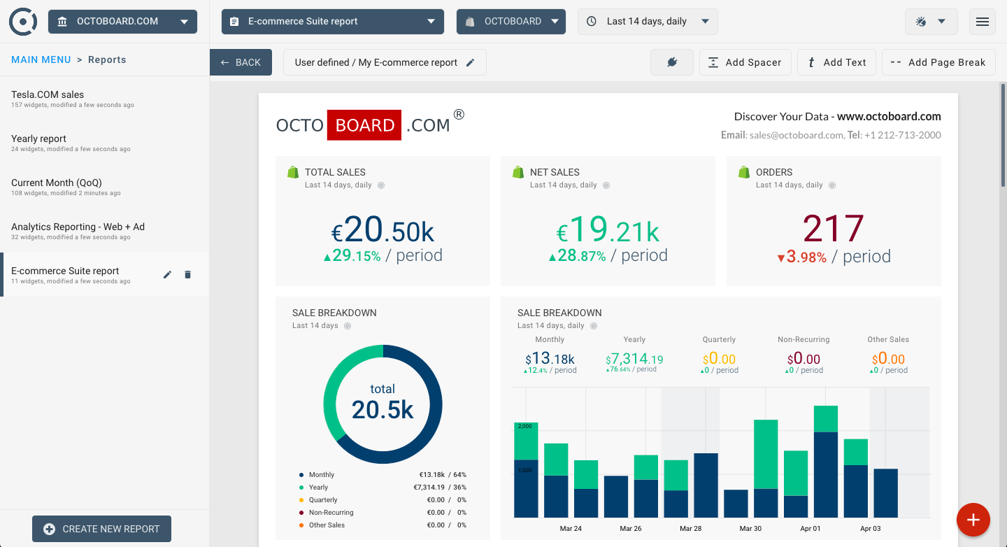Select the Analytics Reporting - Web + Ad report
Screen dimensions: 1007x547
point(105,231)
